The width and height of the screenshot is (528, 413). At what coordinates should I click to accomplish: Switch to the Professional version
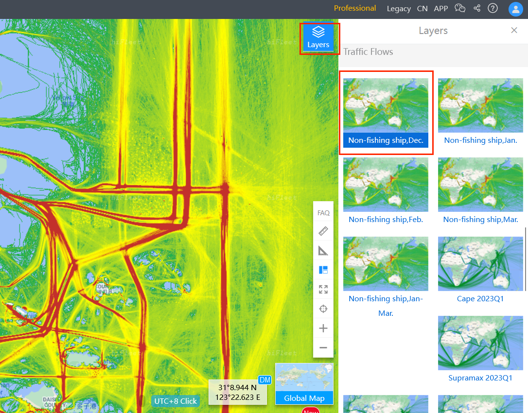point(355,8)
